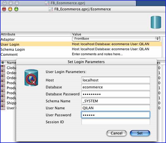Select the Shipp table row icon

(3, 103)
